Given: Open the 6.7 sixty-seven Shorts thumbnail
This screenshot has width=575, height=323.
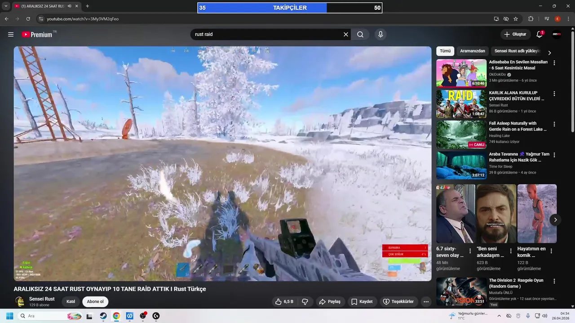Looking at the screenshot, I should (456, 214).
